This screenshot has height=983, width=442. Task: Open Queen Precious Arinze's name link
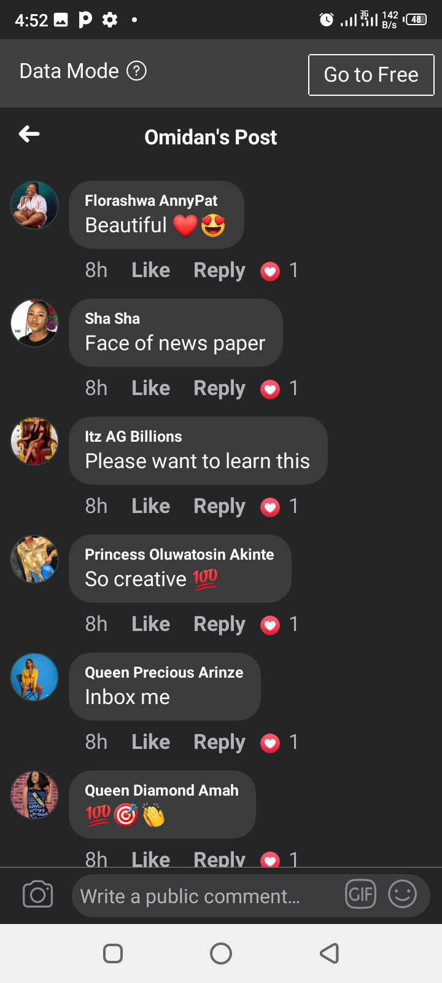click(x=164, y=673)
